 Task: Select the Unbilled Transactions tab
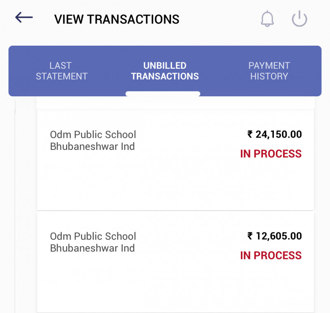(x=165, y=71)
